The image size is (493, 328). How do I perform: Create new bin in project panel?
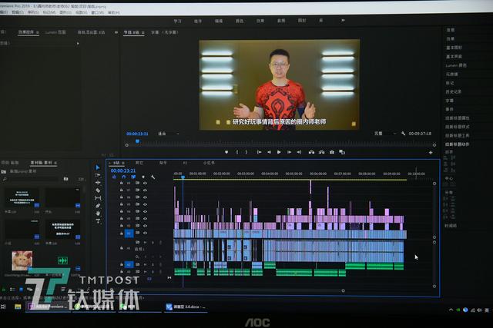[65, 179]
